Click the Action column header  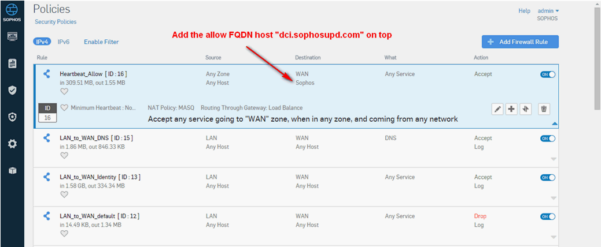[481, 58]
